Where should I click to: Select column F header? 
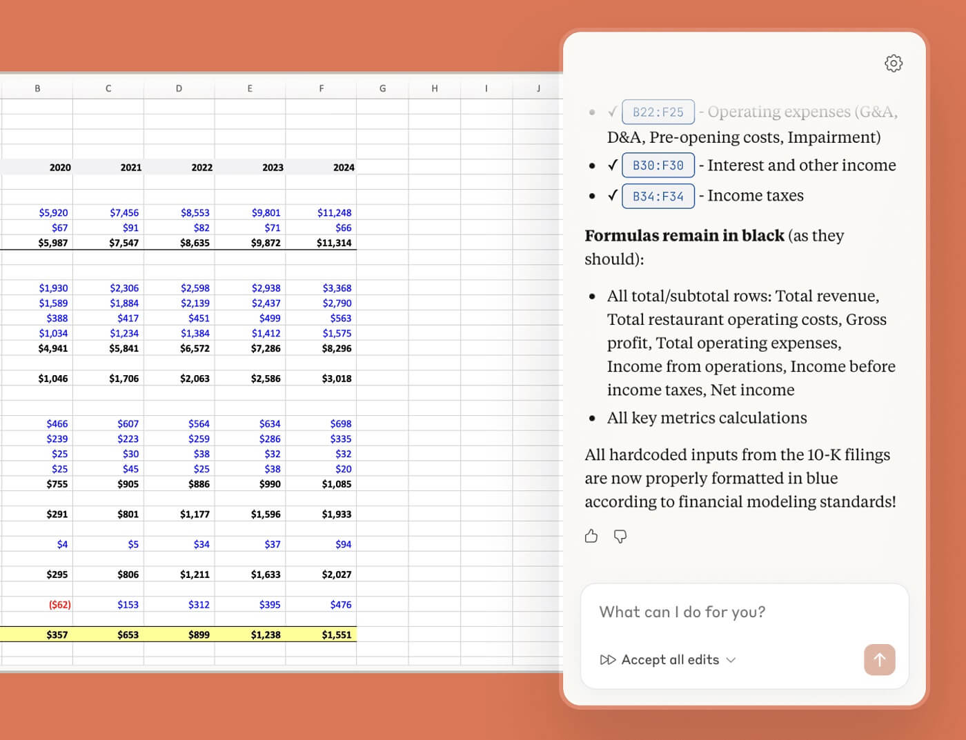(x=321, y=88)
